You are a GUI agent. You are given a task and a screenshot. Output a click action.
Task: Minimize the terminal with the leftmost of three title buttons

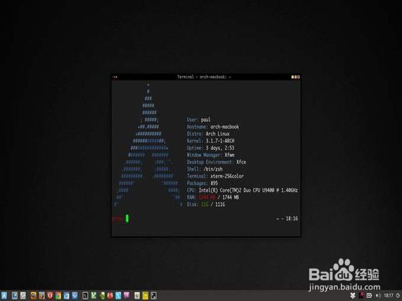tap(293, 77)
